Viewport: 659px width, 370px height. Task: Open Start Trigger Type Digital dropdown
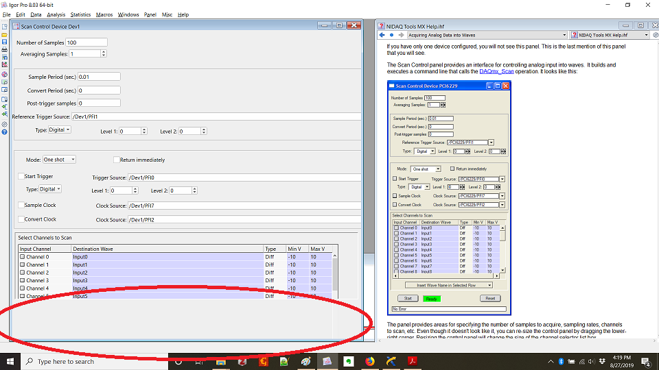point(50,189)
